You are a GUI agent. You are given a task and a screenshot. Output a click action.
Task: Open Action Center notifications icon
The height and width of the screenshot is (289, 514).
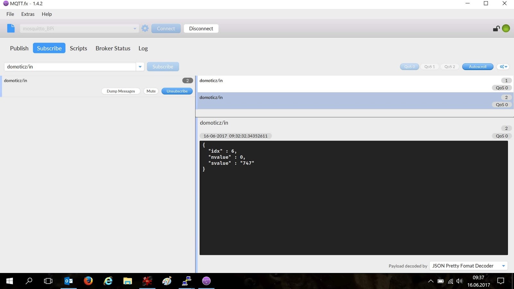(501, 281)
